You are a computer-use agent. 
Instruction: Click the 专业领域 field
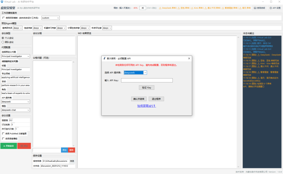coord(15,77)
